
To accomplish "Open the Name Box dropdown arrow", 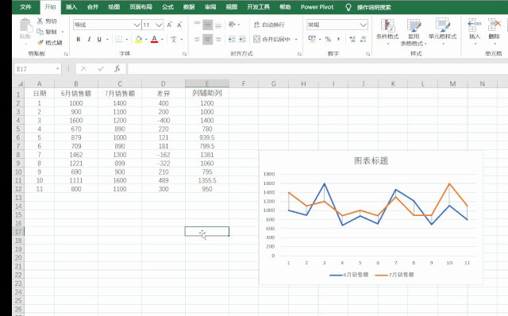I will tap(58, 69).
